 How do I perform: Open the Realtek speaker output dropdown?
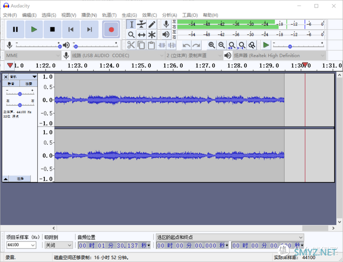[279, 55]
